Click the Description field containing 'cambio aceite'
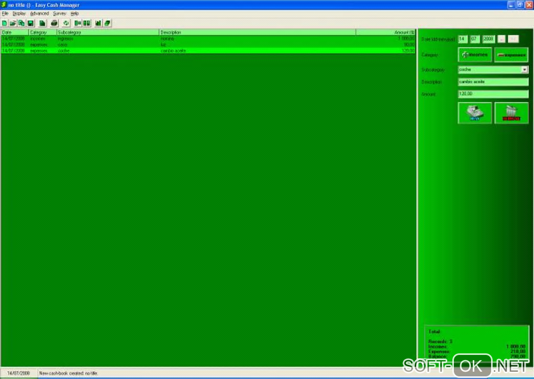 [x=493, y=82]
